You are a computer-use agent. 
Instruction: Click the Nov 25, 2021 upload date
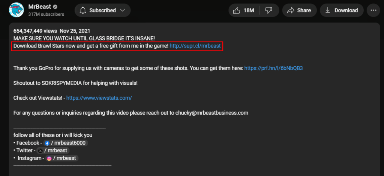coord(75,31)
